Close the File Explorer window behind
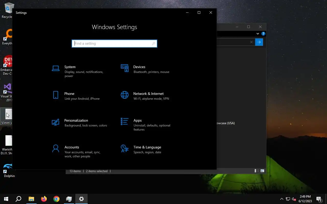Viewport: 327px width, 204px height. pos(260,27)
